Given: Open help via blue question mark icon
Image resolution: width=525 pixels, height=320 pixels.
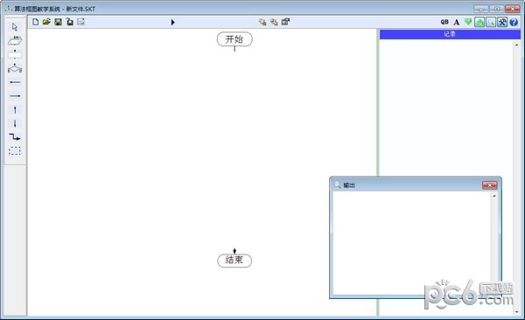Looking at the screenshot, I should [514, 23].
